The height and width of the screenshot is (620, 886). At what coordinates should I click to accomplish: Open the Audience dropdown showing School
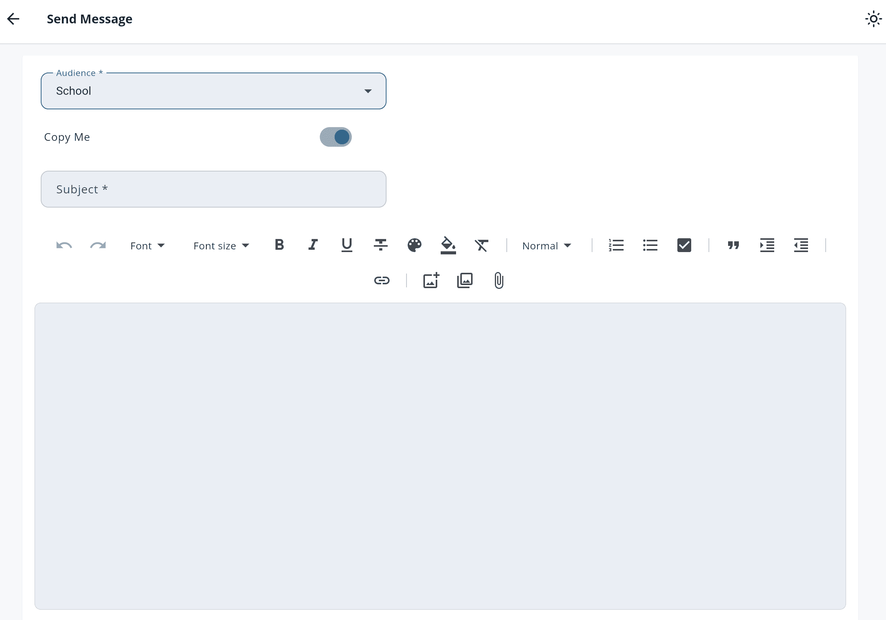213,91
